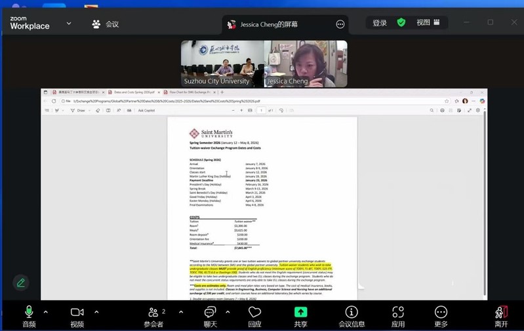Expand the audio options arrow beside 音频
524x331 pixels.
[x=46, y=312]
